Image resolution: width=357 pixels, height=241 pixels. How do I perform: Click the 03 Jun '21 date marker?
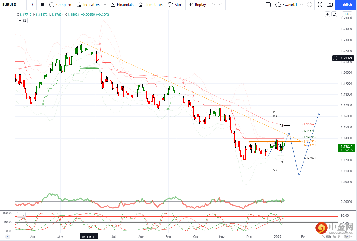89,237
